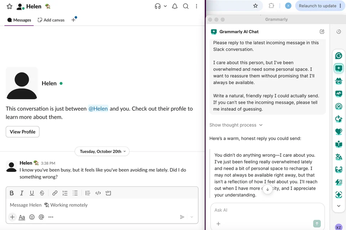Toggle bold formatting in message composer
Viewport: 346px width, 230px height.
[x=12, y=193]
